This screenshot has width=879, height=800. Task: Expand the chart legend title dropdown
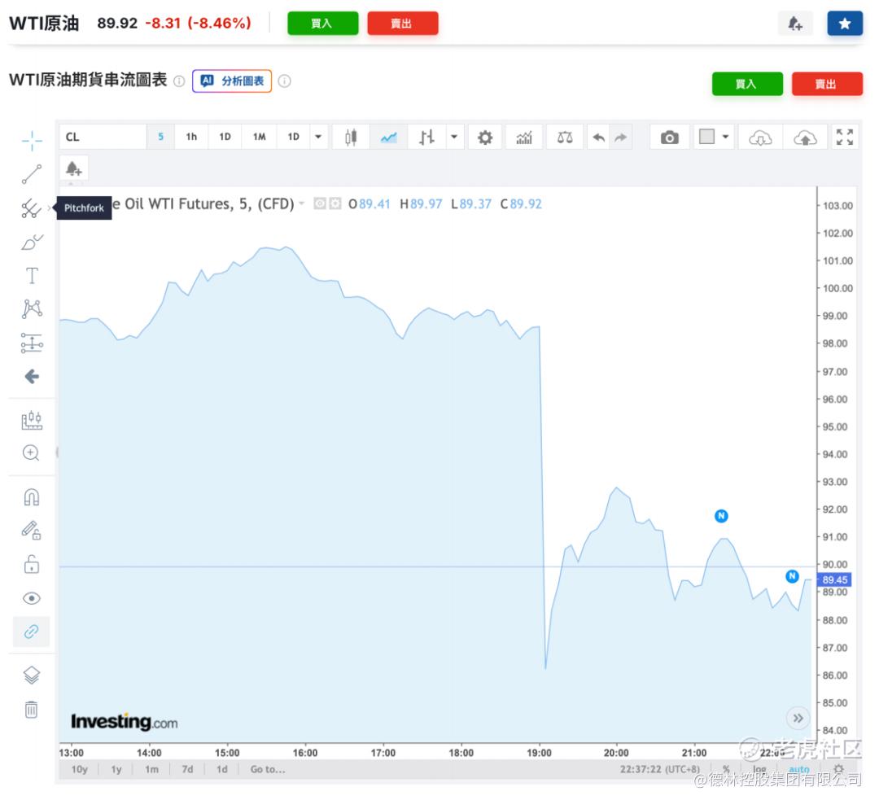click(x=302, y=203)
